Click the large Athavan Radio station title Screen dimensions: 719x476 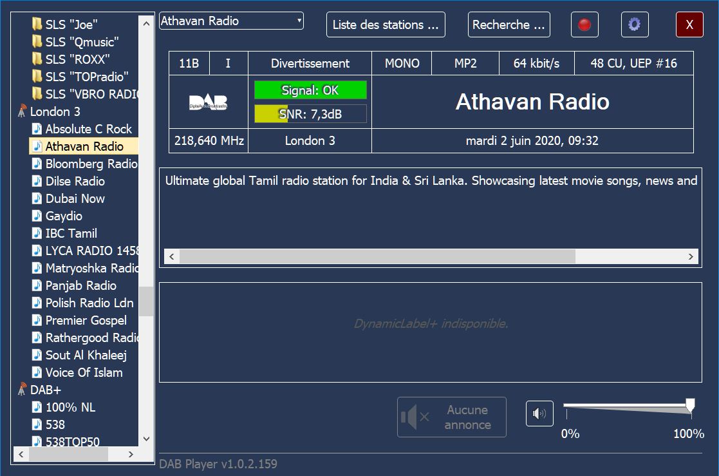click(x=532, y=102)
